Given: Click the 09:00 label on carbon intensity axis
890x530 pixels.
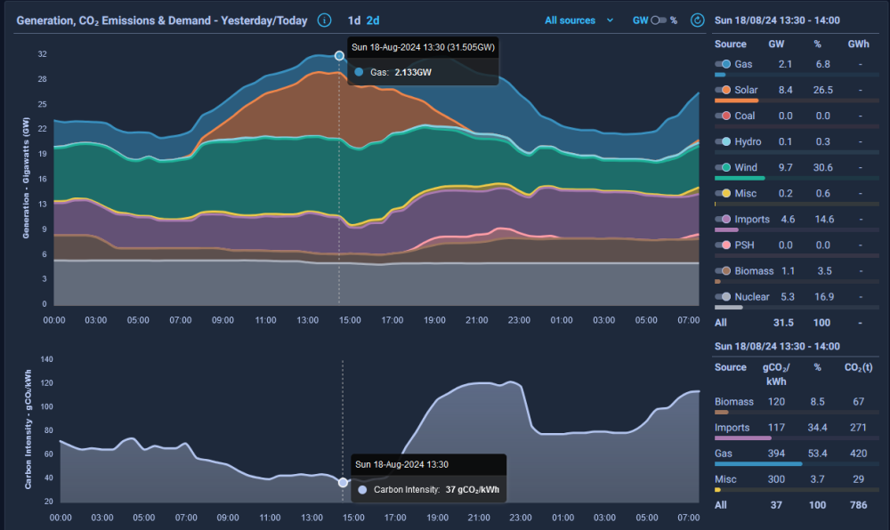Looking at the screenshot, I should click(x=228, y=518).
